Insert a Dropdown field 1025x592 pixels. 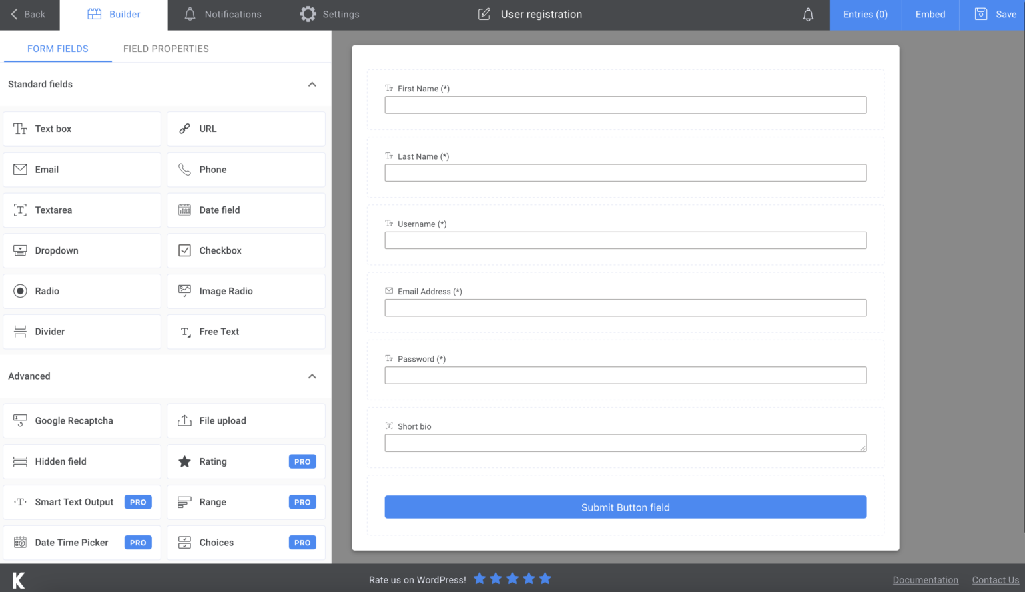[x=82, y=251]
